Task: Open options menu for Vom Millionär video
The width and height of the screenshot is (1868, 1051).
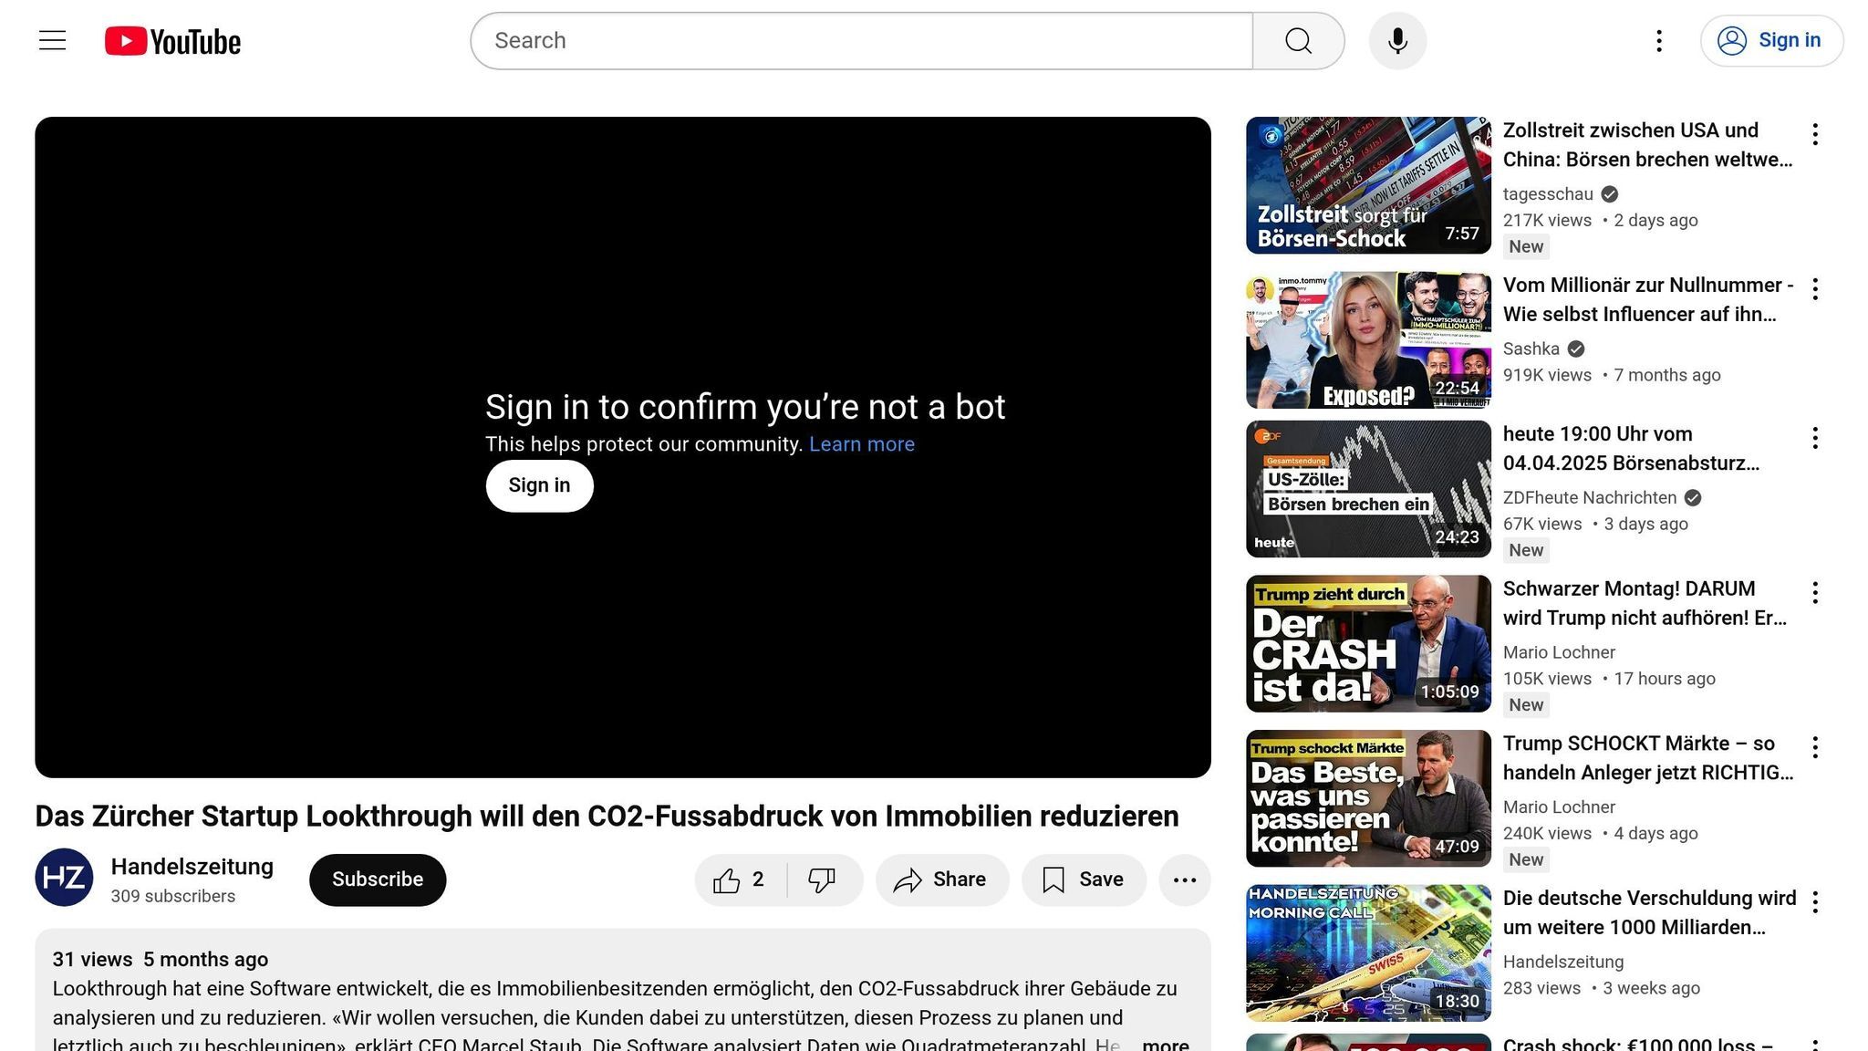Action: click(1815, 289)
